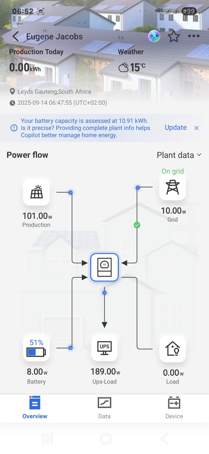Favorite this plant with the star icon
The image size is (209, 454).
[x=174, y=36]
